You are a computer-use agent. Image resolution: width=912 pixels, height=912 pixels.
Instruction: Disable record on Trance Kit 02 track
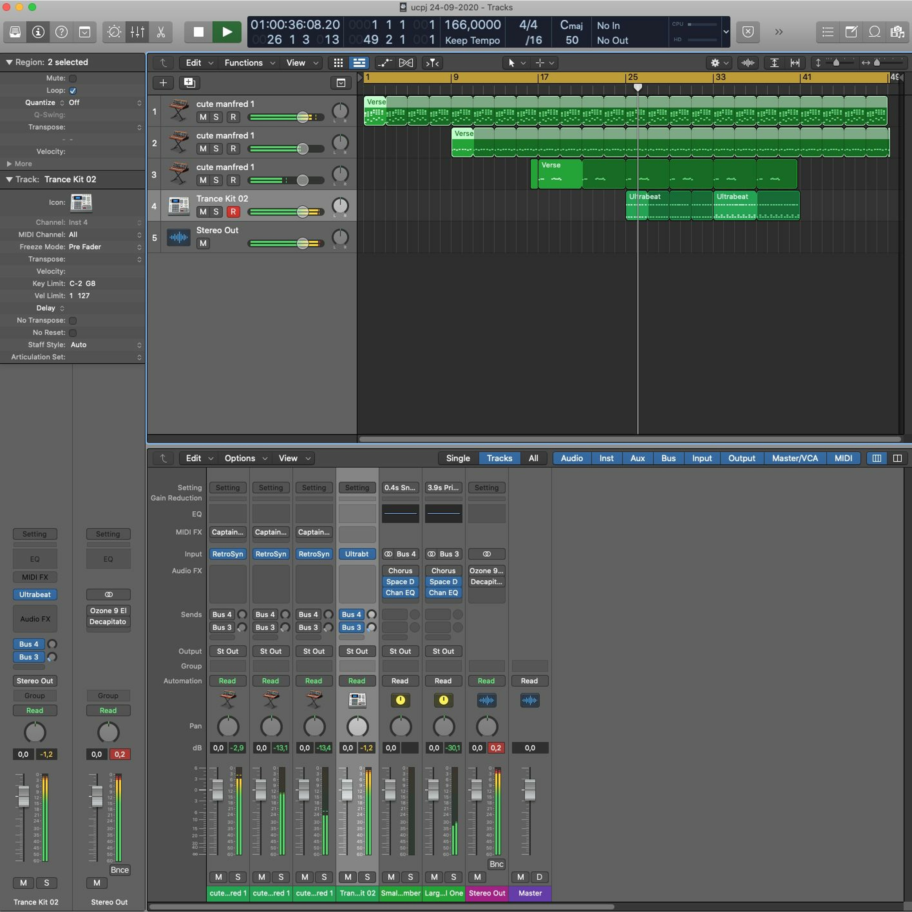coord(233,212)
